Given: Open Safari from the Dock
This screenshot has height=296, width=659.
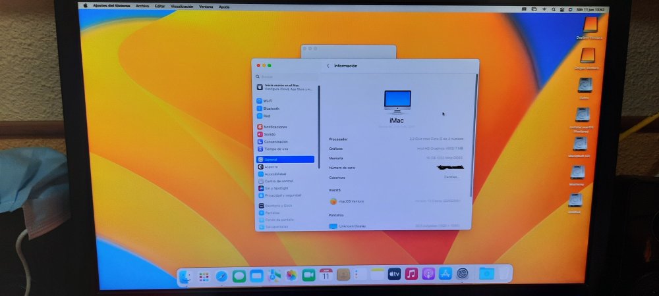Looking at the screenshot, I should coord(221,276).
